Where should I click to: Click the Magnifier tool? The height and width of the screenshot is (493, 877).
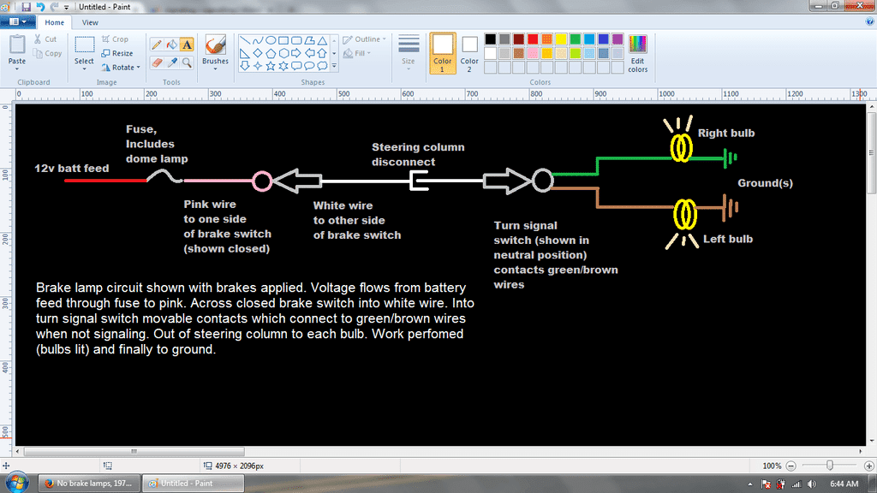[187, 62]
